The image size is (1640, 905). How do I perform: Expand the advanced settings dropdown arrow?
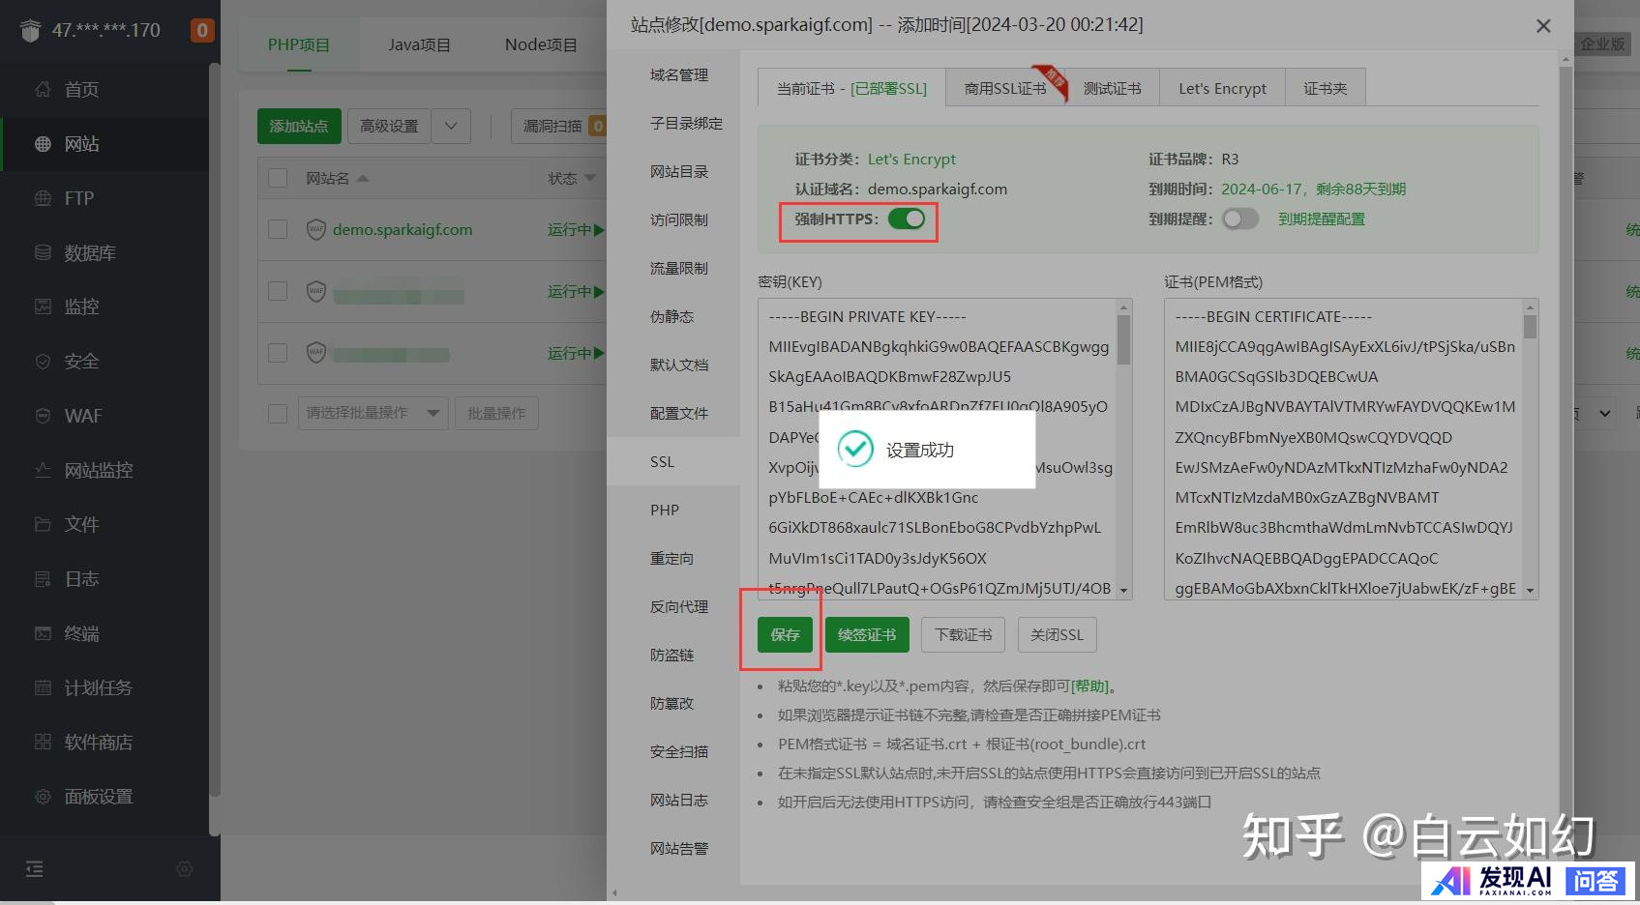(x=451, y=127)
